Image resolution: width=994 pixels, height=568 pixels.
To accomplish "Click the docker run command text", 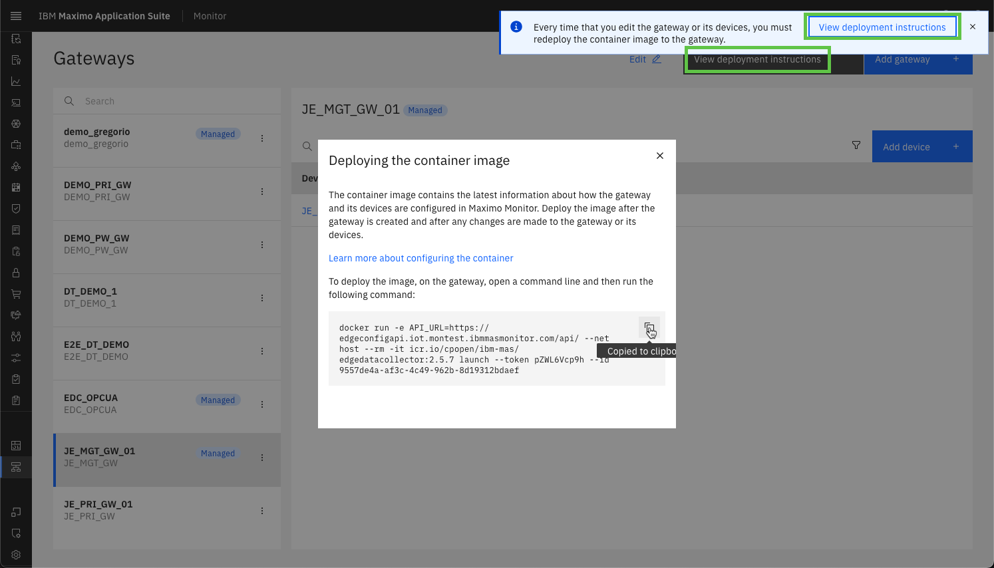I will click(x=474, y=349).
